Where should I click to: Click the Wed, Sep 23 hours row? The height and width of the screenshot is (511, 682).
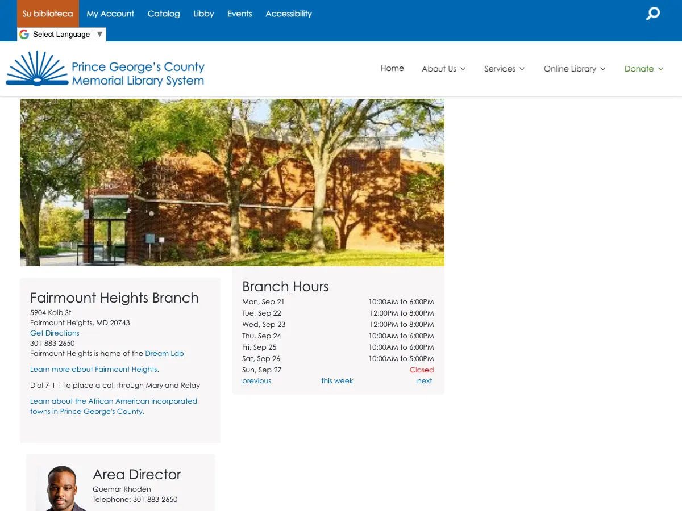click(338, 325)
